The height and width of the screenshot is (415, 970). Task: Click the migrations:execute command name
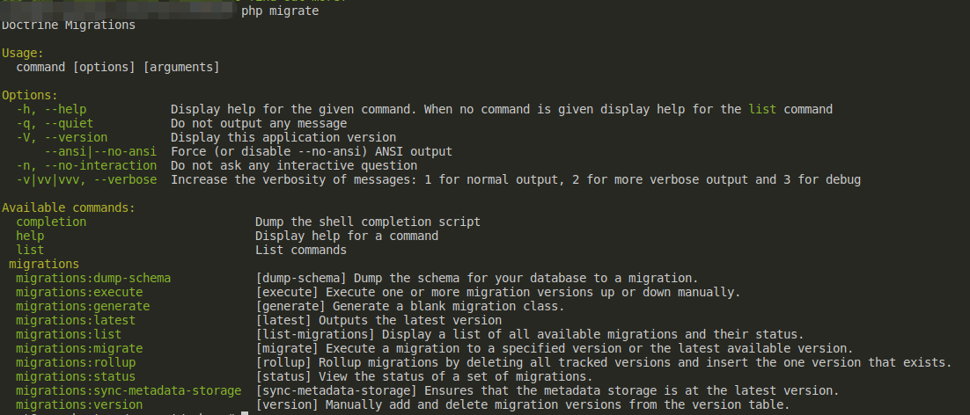pos(79,292)
